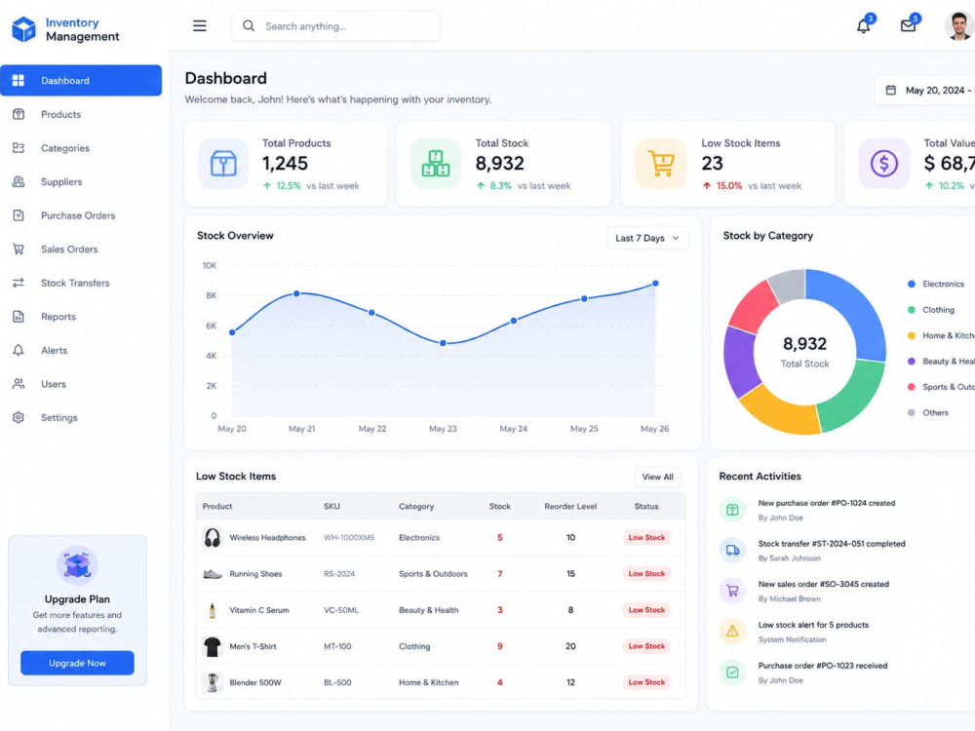This screenshot has height=731, width=975.
Task: Click the Total Value dollar icon
Action: click(883, 164)
